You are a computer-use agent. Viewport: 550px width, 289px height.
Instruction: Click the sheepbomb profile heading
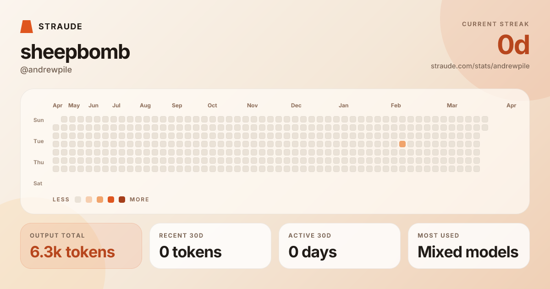tap(75, 52)
